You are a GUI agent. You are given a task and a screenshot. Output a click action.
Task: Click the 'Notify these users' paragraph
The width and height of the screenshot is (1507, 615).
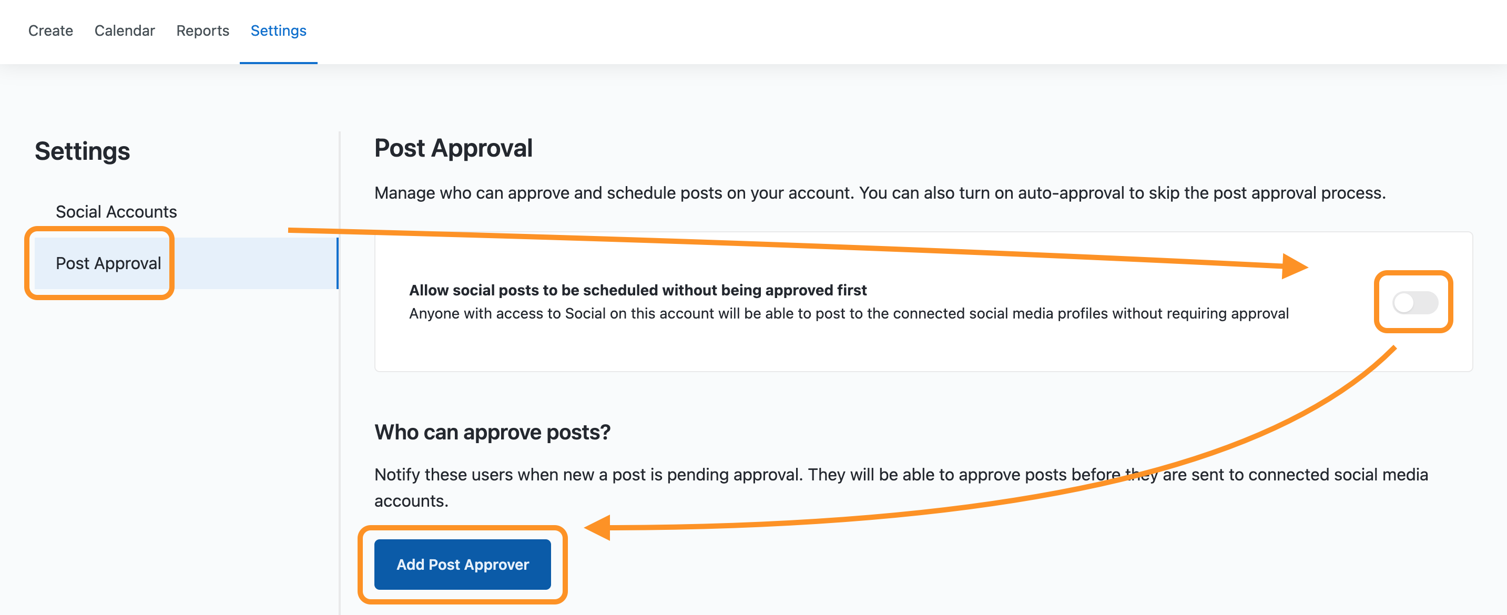coord(901,487)
